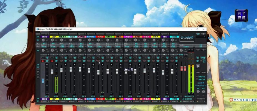Click the pan knob of channel 12 女童音
This screenshot has height=111, width=257.
pyautogui.click(x=144, y=50)
